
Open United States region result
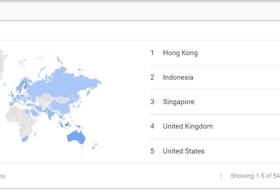pyautogui.click(x=183, y=151)
